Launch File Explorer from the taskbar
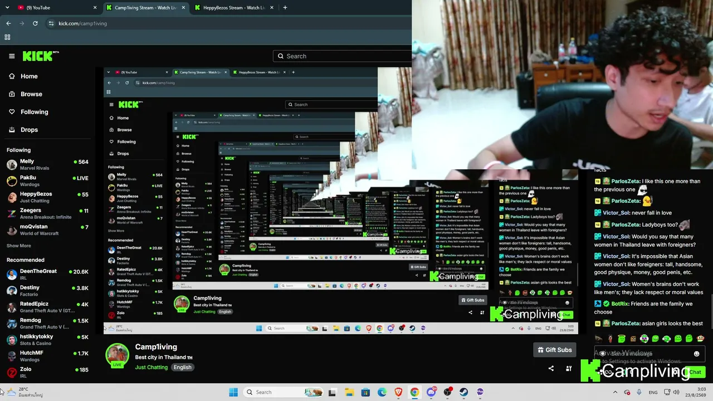The height and width of the screenshot is (401, 713). (x=349, y=392)
